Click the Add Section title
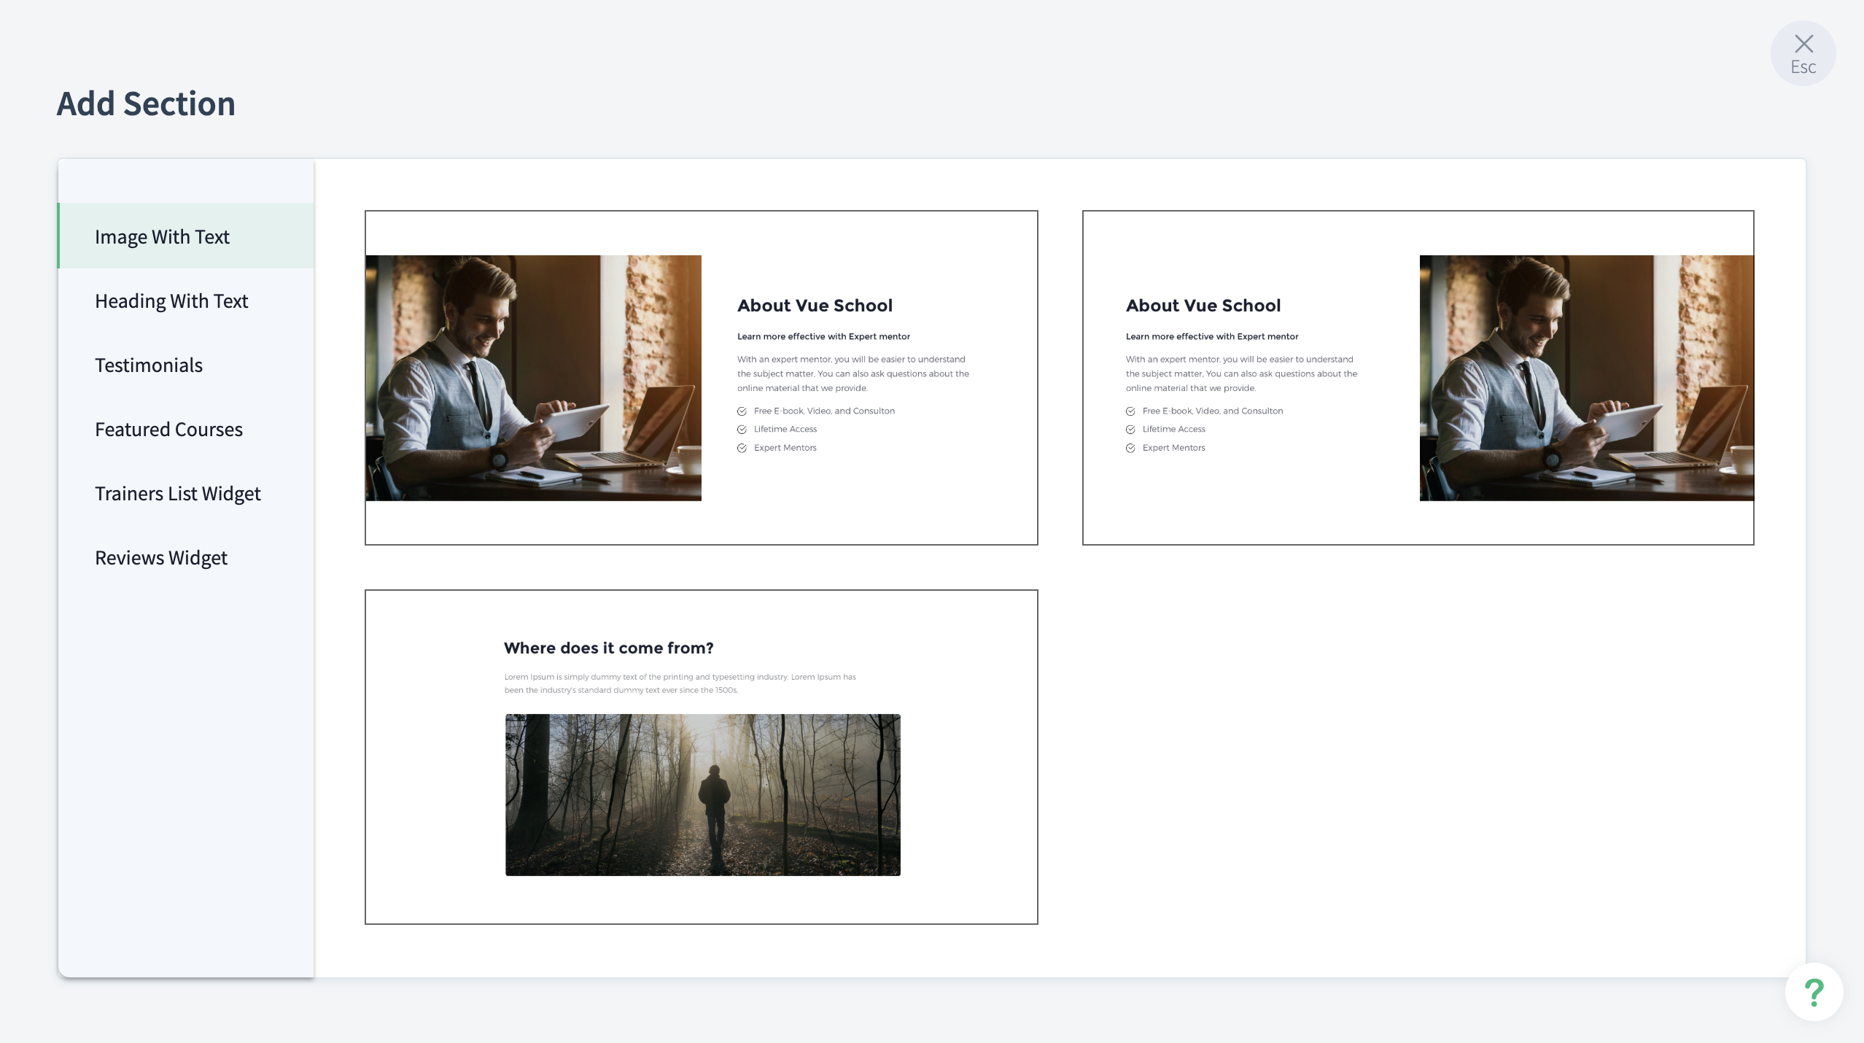The width and height of the screenshot is (1864, 1043). 146,104
